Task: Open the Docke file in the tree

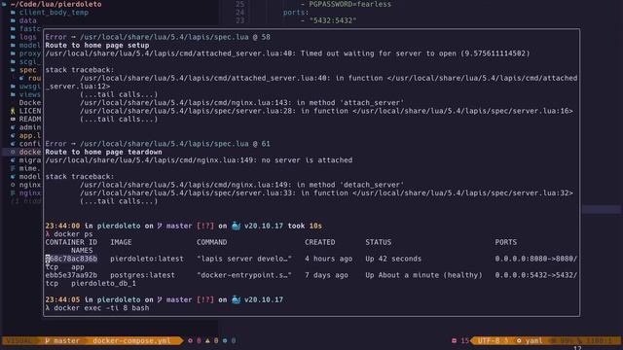Action: coord(30,103)
